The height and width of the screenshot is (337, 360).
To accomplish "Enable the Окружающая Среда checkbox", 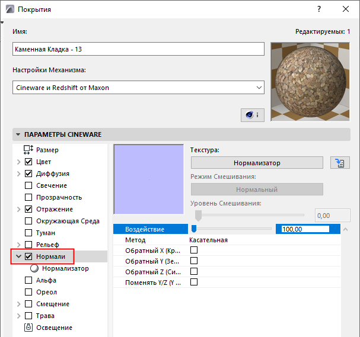I will [28, 221].
